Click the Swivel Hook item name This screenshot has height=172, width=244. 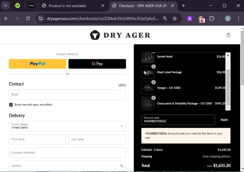pyautogui.click(x=165, y=57)
